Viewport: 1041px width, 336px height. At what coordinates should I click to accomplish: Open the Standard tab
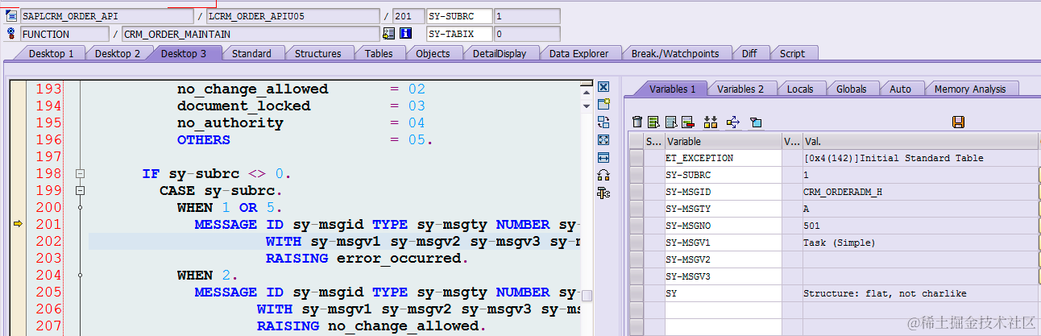(251, 53)
